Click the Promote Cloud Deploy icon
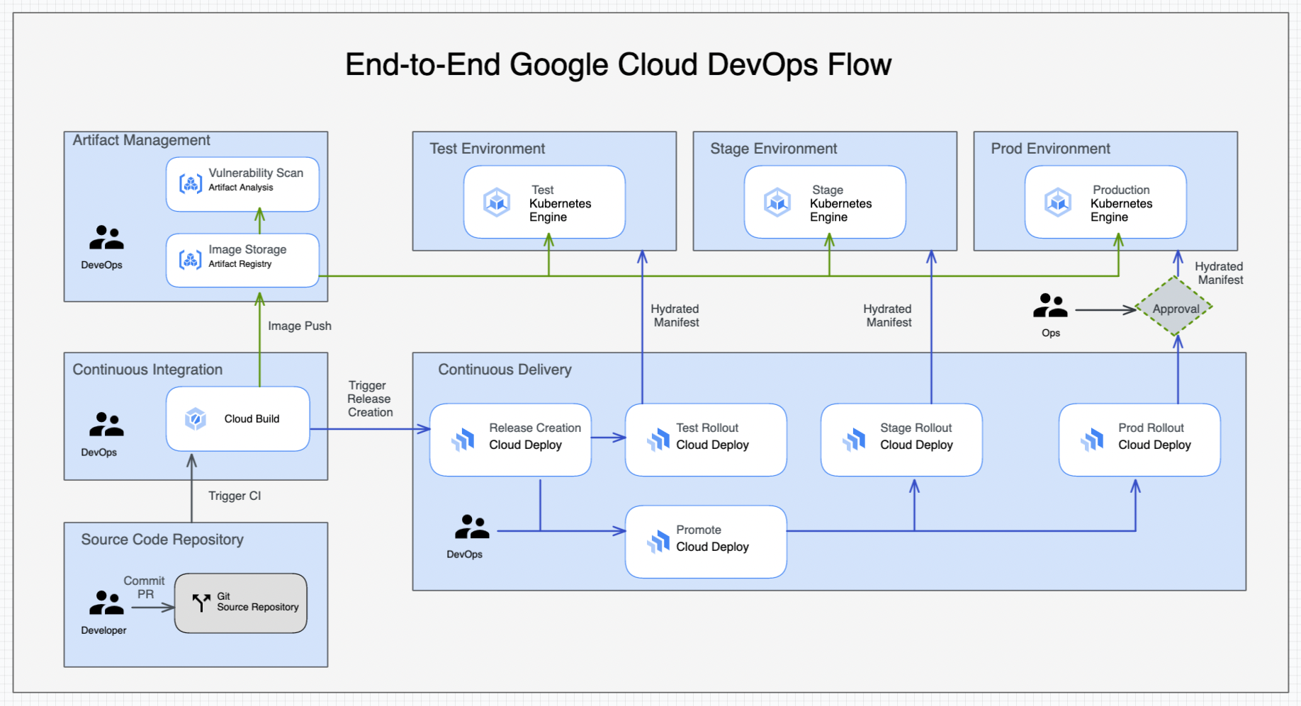This screenshot has height=706, width=1301. pyautogui.click(x=658, y=541)
